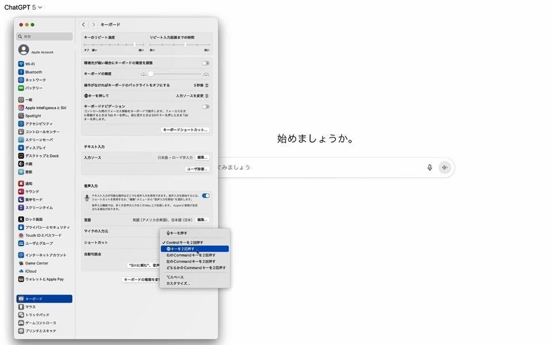The image size is (552, 345).
Task: Open Touch IDとパスワード icon
Action: coord(21,235)
